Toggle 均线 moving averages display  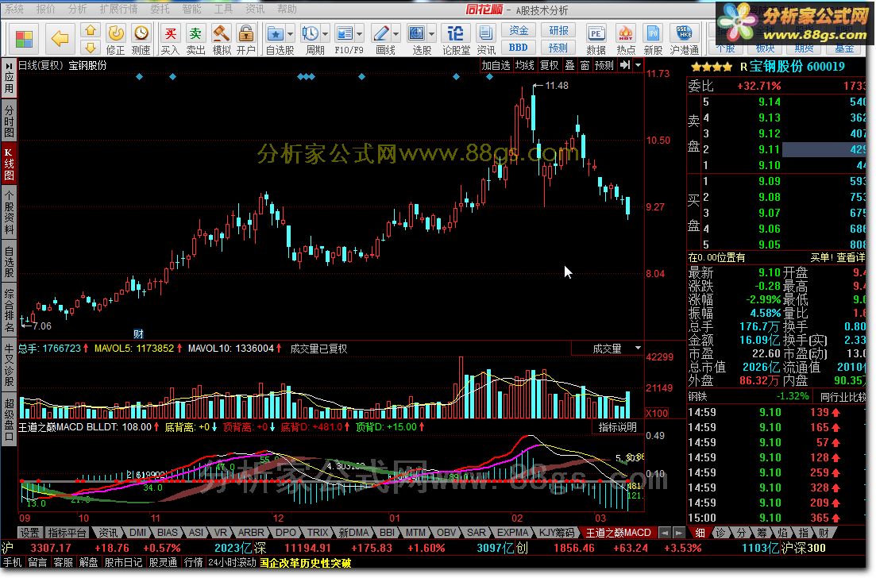524,65
